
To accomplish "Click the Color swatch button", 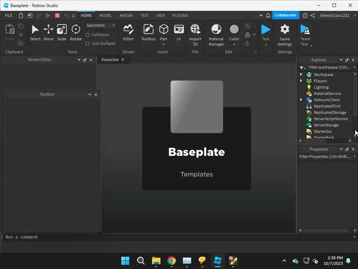I will click(234, 30).
